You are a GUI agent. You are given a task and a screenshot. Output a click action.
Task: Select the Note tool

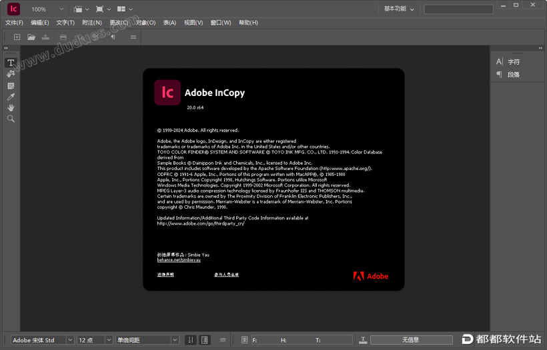[x=11, y=86]
